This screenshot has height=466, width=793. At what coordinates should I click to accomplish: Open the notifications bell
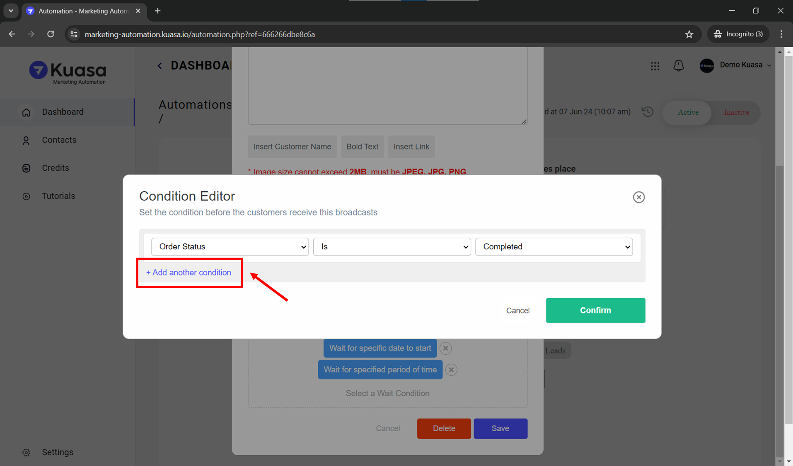pos(678,65)
